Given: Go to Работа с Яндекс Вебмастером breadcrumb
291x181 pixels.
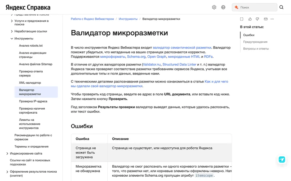Looking at the screenshot, I should tap(92, 19).
